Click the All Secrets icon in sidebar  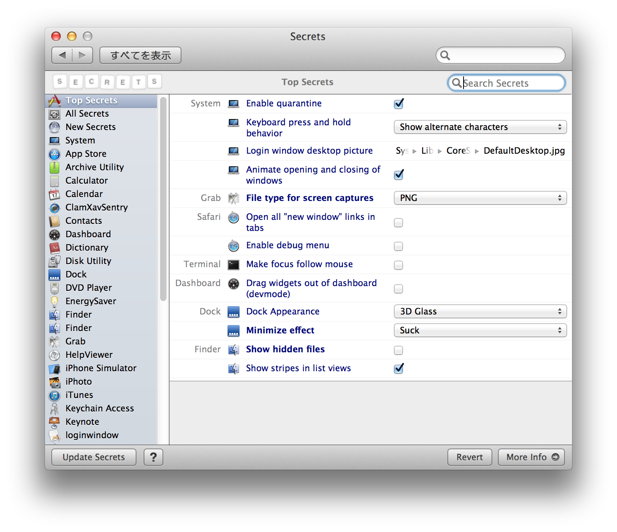(x=54, y=114)
